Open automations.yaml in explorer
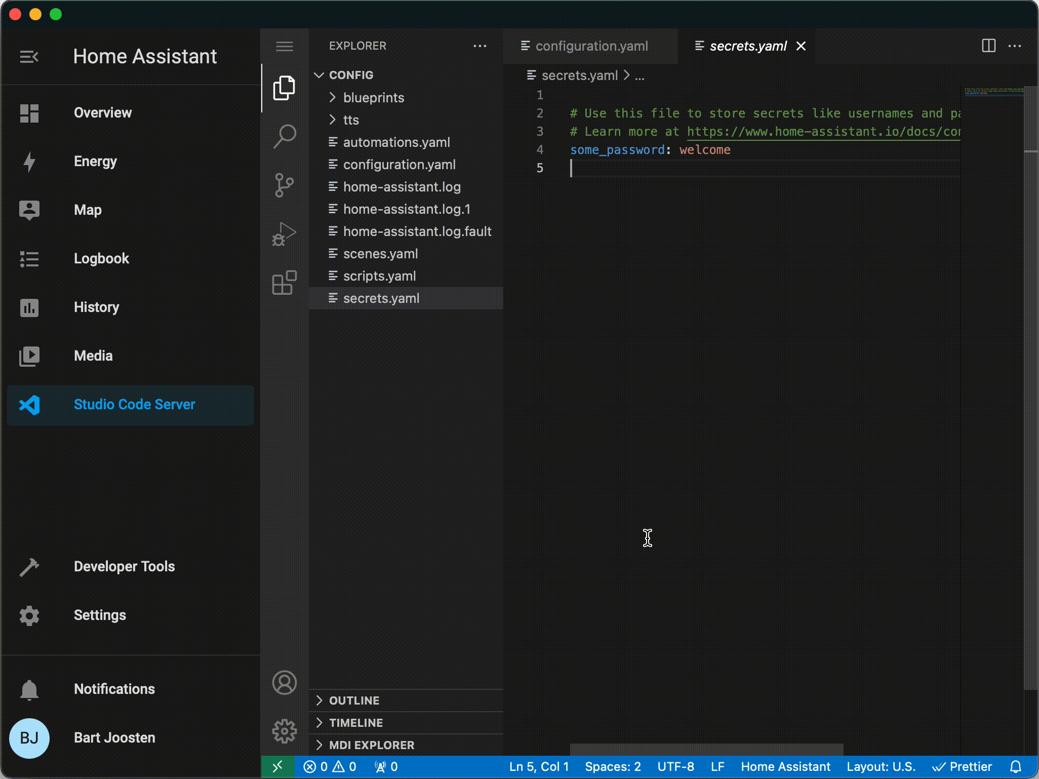The image size is (1039, 779). click(406, 142)
